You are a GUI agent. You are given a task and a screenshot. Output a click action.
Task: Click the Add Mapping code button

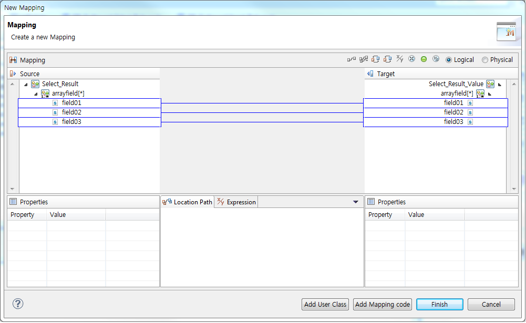click(382, 304)
